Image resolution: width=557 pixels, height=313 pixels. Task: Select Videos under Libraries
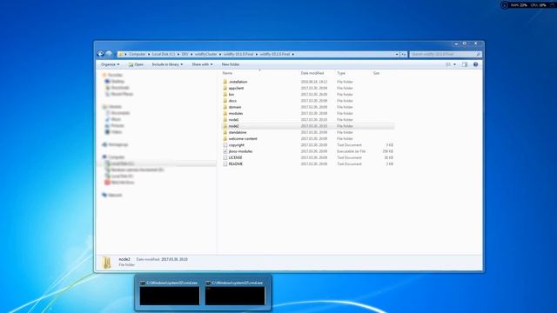pyautogui.click(x=117, y=132)
